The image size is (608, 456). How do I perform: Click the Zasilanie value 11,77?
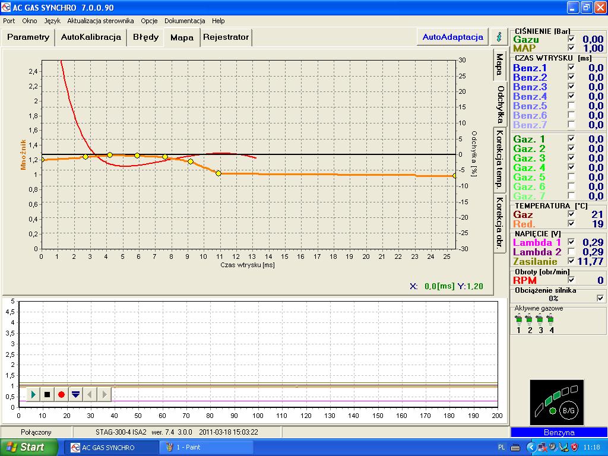(x=590, y=261)
